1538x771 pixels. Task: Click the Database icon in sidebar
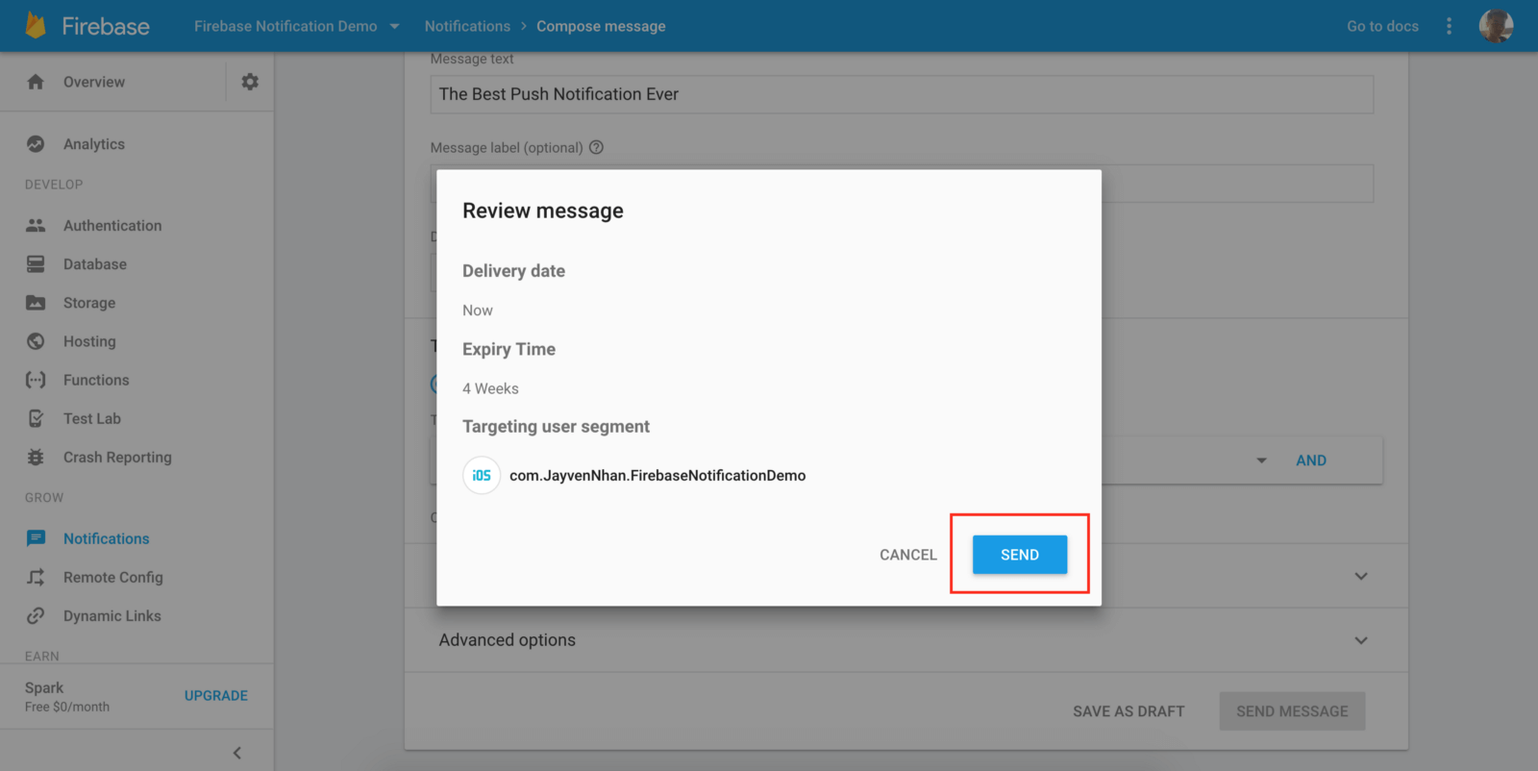click(36, 263)
